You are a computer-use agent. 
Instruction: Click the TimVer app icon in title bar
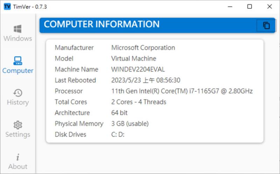point(7,7)
